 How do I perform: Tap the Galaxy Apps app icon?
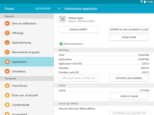click(62, 19)
